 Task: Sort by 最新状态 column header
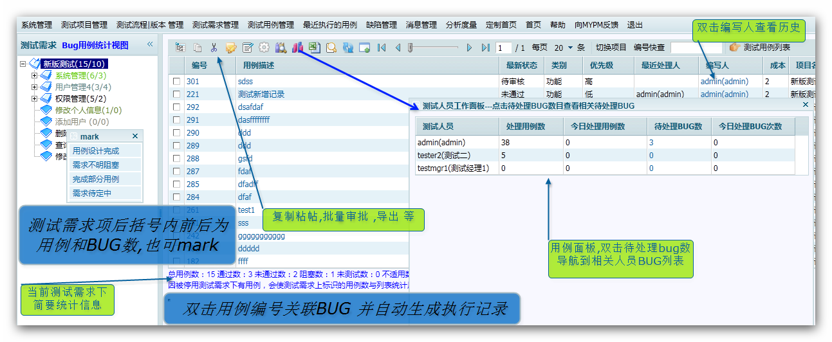click(x=522, y=65)
